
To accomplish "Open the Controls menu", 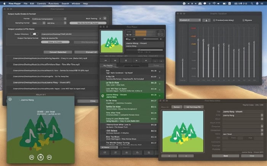I will click(x=41, y=3).
